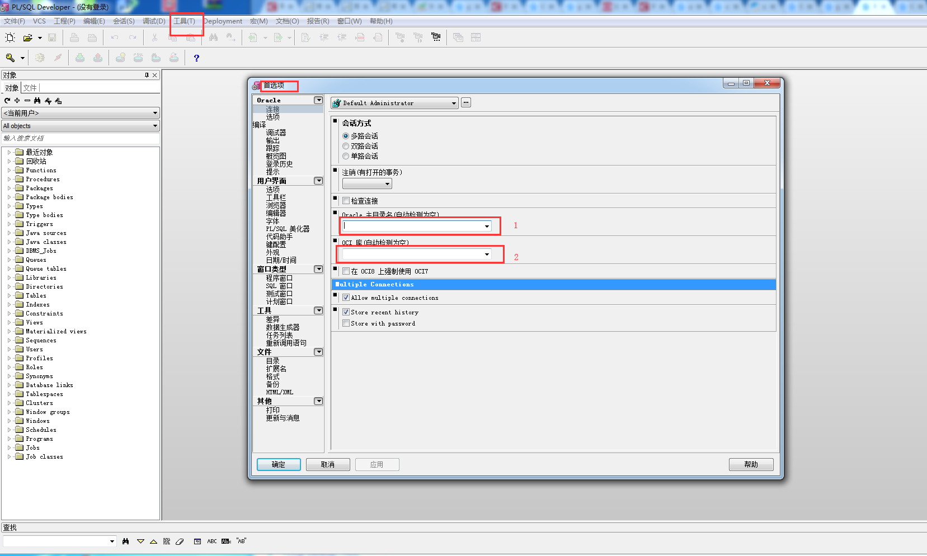
Task: Click the New document icon in toolbar
Action: pos(10,37)
